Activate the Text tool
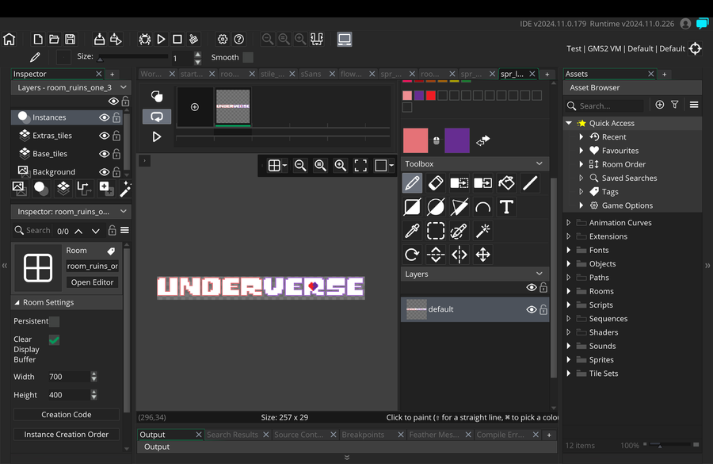Screen dimensions: 713x464 tap(506, 207)
